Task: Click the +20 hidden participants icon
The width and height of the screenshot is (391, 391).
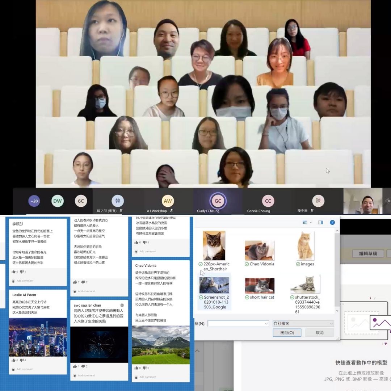Action: (x=34, y=201)
